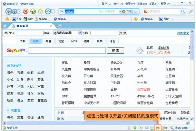Click the 搜索 button
The width and height of the screenshot is (196, 131).
116,51
